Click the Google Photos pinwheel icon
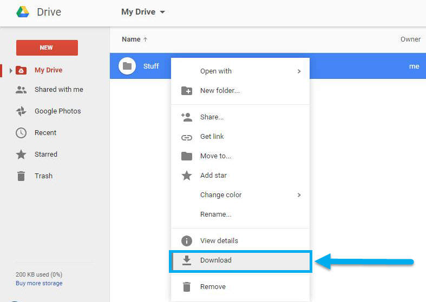Viewport: 426px width, 302px height. tap(21, 111)
